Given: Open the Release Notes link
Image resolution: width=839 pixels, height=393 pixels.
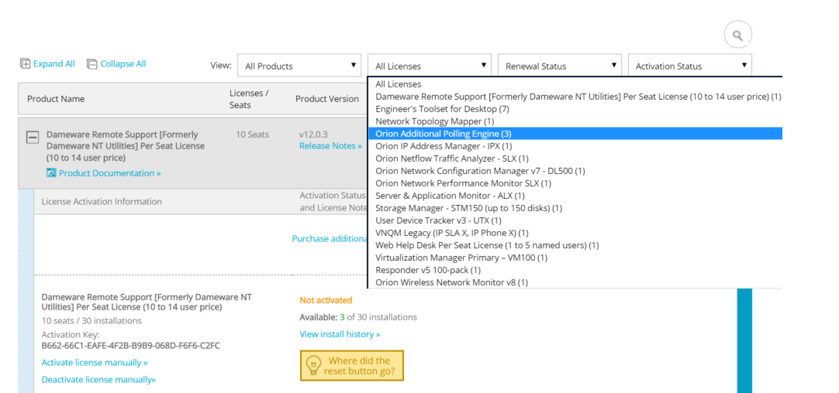Looking at the screenshot, I should pos(330,146).
